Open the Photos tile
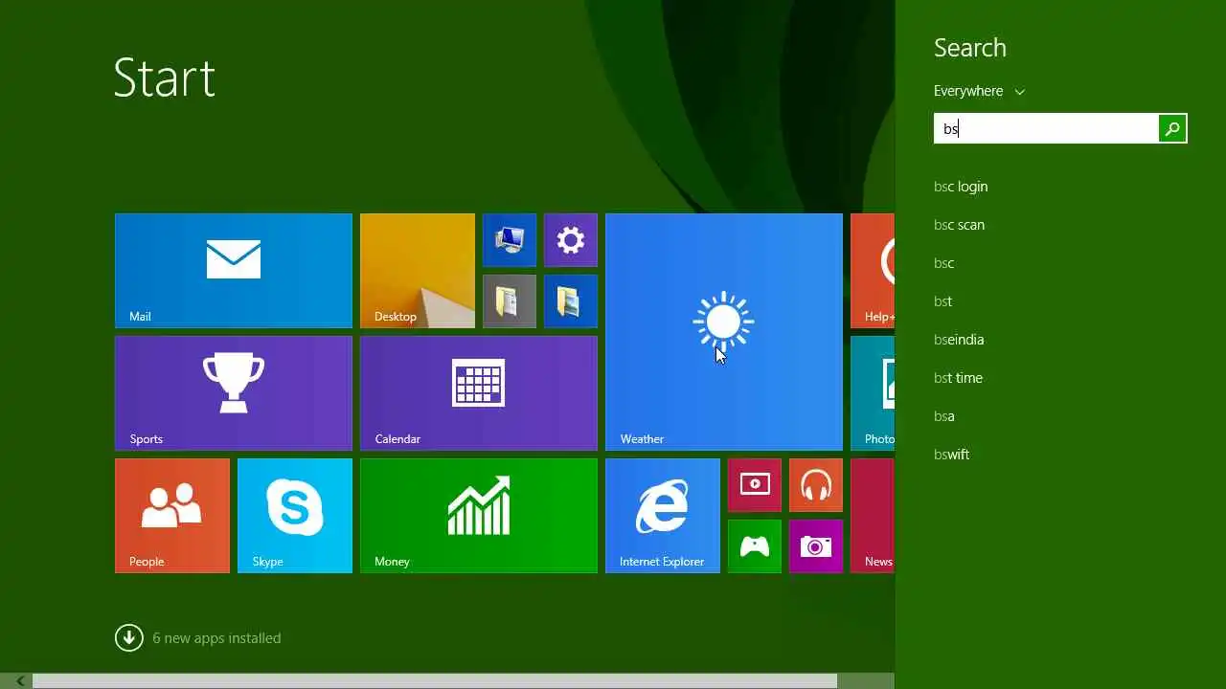The image size is (1226, 689). 873,393
